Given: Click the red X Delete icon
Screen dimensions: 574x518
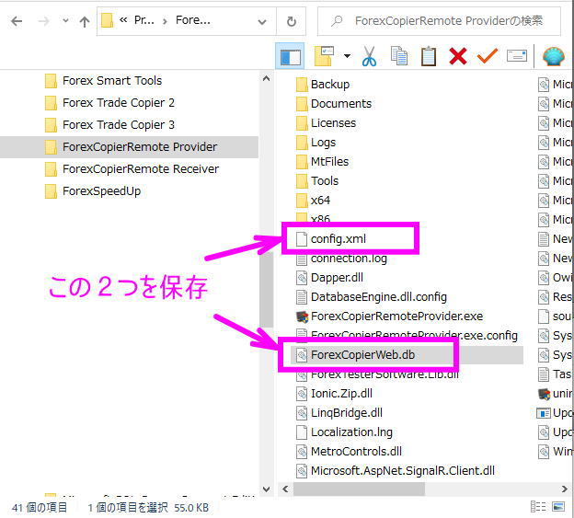Looking at the screenshot, I should [457, 57].
